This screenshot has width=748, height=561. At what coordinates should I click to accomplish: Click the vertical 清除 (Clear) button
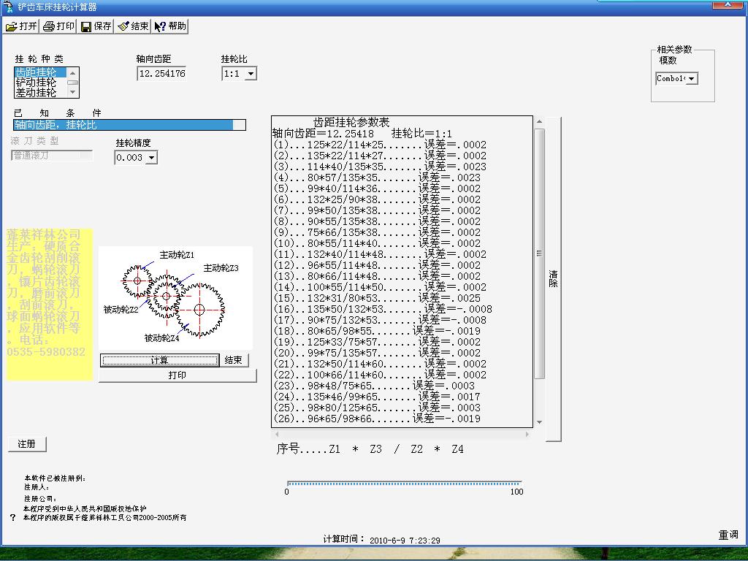[554, 279]
